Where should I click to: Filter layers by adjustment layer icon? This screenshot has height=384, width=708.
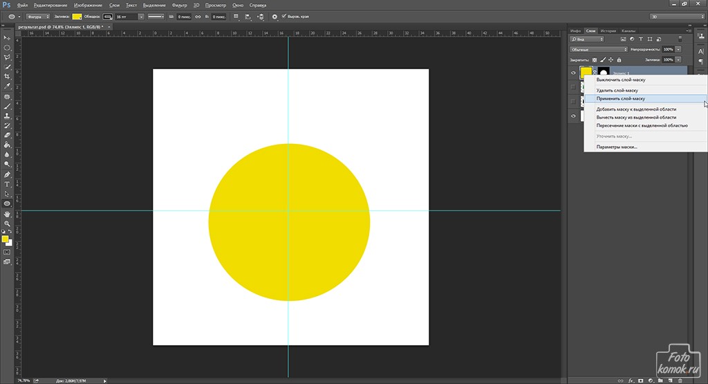[632, 39]
